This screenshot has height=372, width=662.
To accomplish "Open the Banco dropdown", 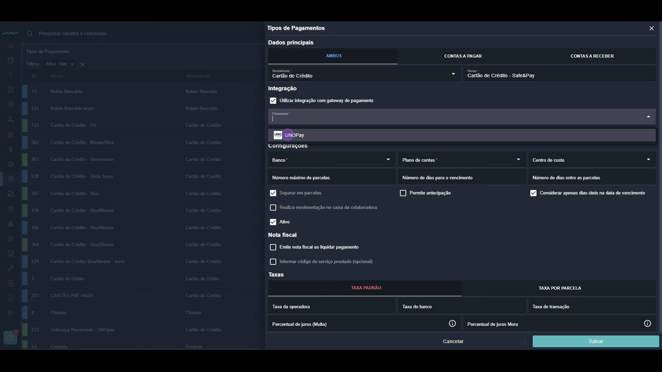I will 332,160.
